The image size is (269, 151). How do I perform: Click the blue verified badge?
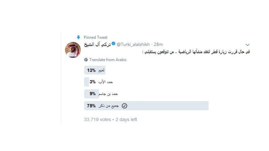click(x=113, y=44)
